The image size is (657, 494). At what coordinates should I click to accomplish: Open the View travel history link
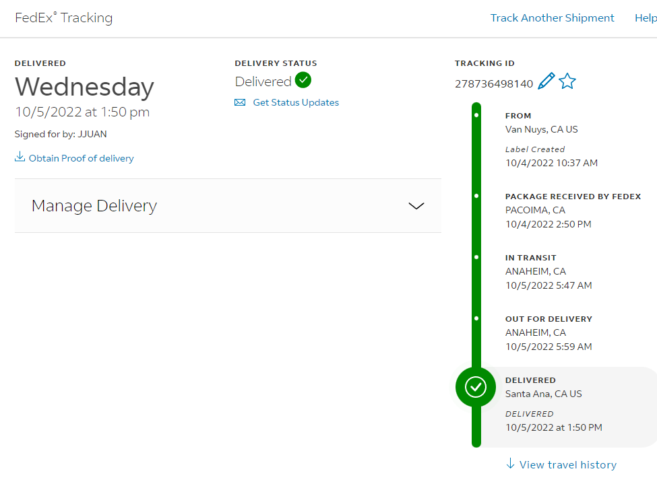568,464
